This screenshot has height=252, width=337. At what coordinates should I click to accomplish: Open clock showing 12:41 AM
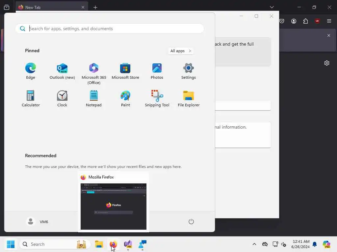(x=300, y=244)
